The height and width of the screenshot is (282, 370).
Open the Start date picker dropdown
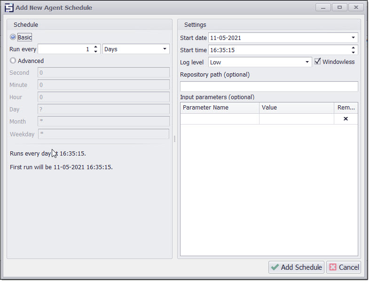[x=353, y=38]
